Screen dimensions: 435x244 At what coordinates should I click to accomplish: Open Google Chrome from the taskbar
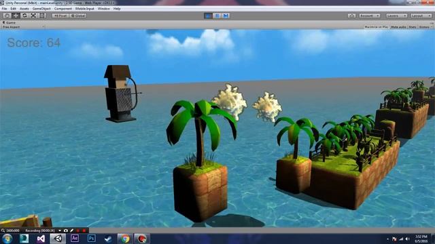[x=125, y=239]
